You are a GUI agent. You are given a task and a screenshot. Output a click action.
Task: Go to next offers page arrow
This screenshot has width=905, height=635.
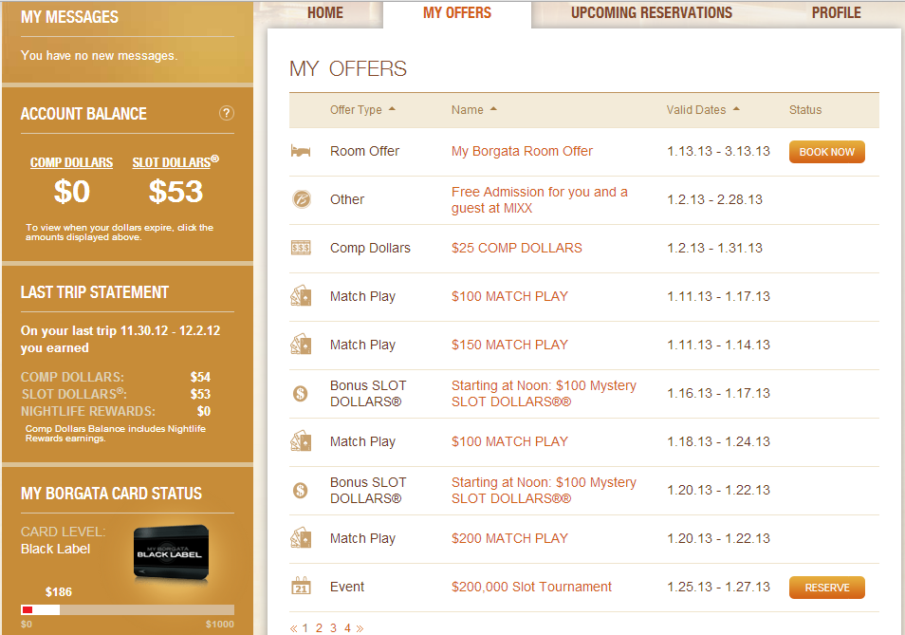[360, 628]
